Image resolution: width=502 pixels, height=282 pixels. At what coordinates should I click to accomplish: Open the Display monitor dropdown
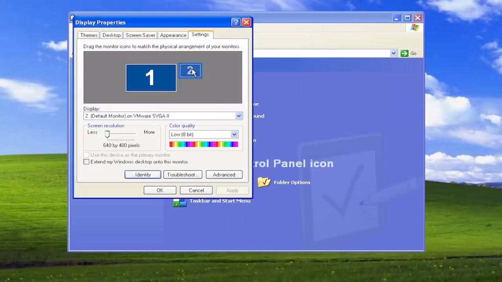point(238,116)
